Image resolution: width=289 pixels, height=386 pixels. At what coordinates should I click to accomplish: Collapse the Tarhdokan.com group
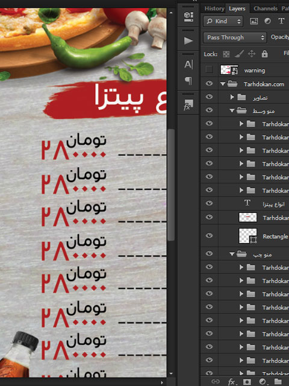click(x=223, y=84)
